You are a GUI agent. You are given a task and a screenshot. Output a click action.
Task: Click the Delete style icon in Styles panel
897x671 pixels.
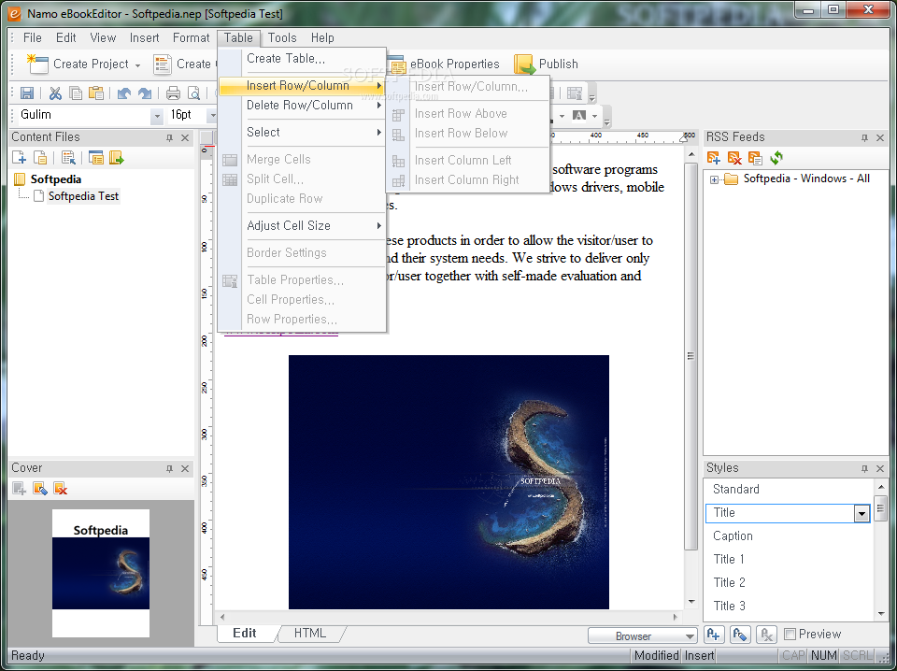tap(766, 635)
